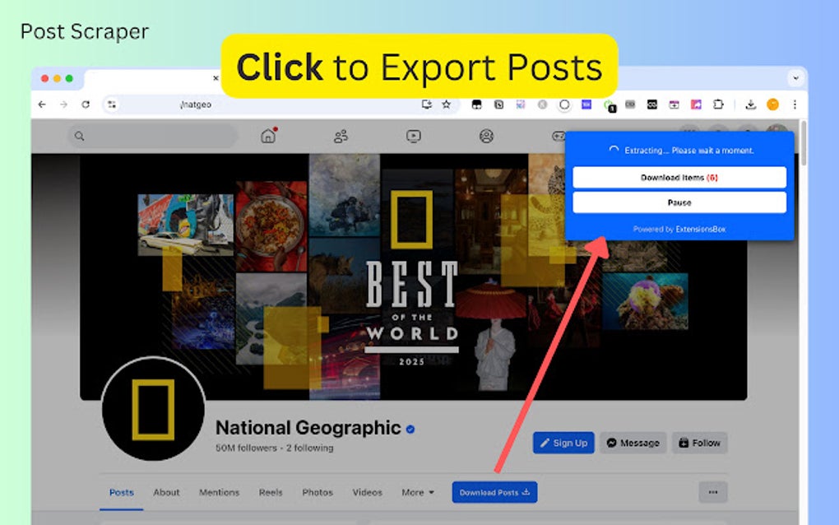Click Download Items (6) in the popup

tap(679, 177)
